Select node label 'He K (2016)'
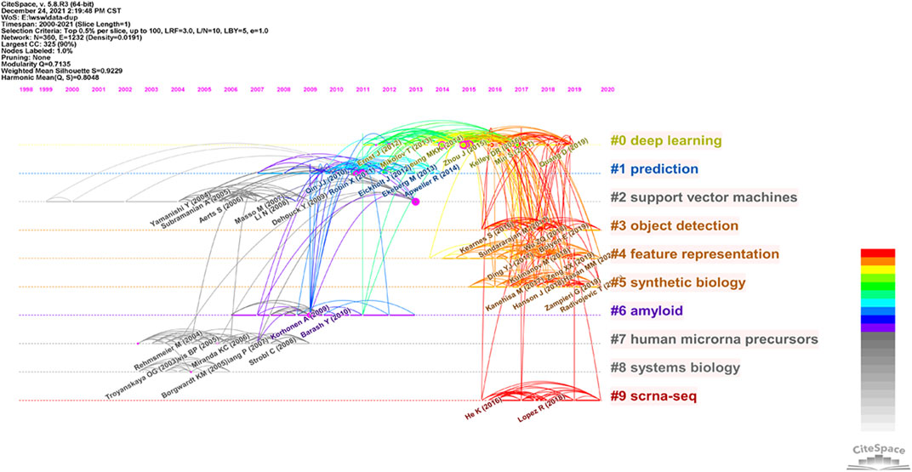This screenshot has height=472, width=912. coord(482,409)
